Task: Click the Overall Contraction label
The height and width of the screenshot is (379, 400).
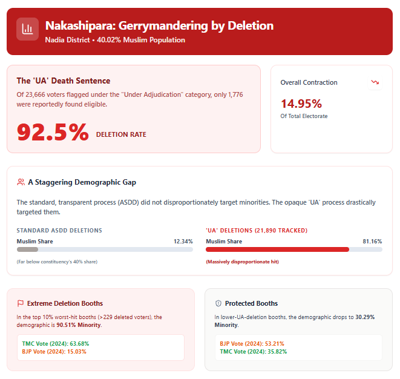Action: tap(309, 82)
